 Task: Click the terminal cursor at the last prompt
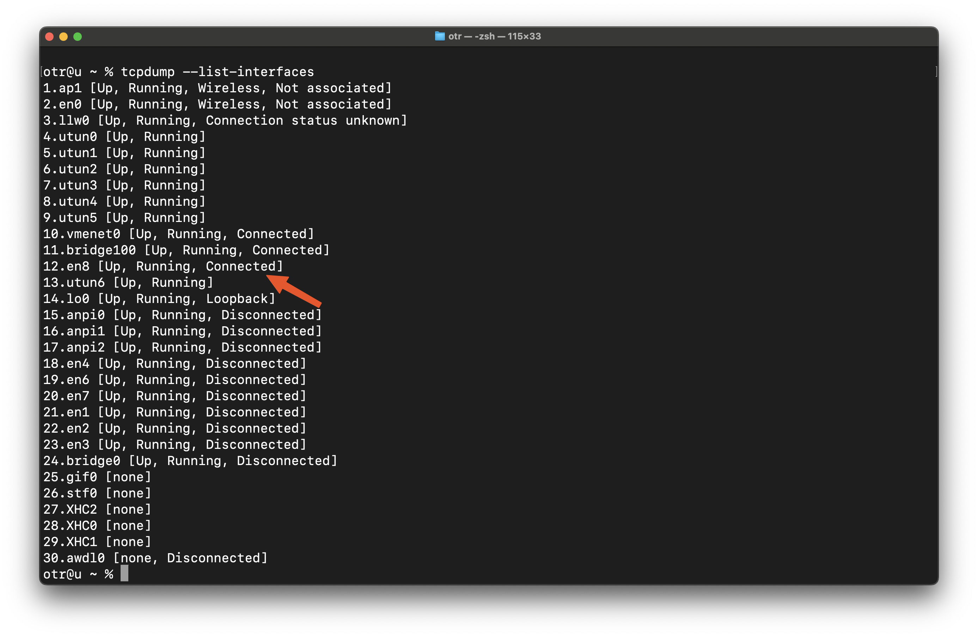(x=124, y=574)
